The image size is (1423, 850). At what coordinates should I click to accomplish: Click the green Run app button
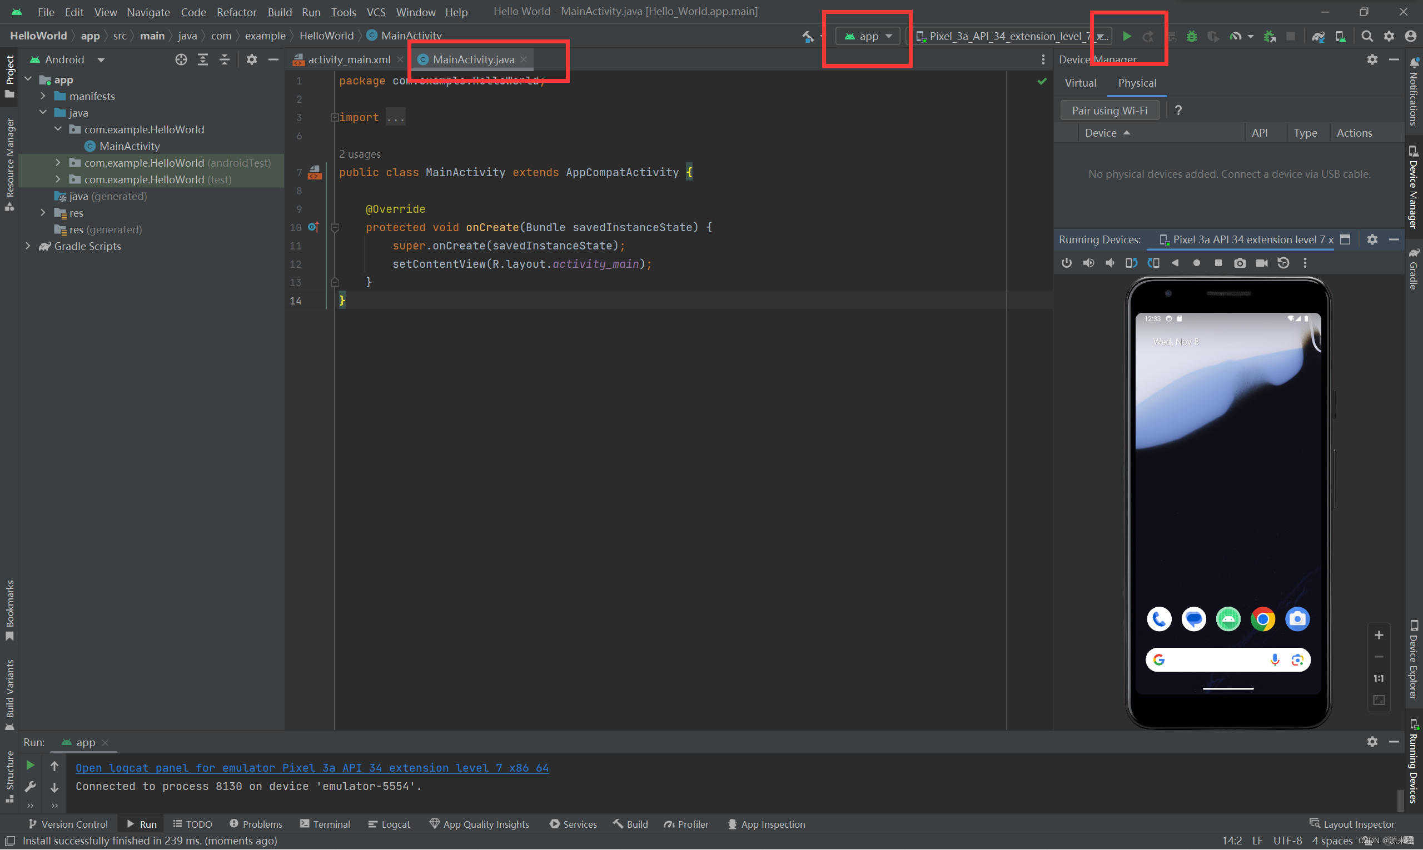(x=1126, y=36)
